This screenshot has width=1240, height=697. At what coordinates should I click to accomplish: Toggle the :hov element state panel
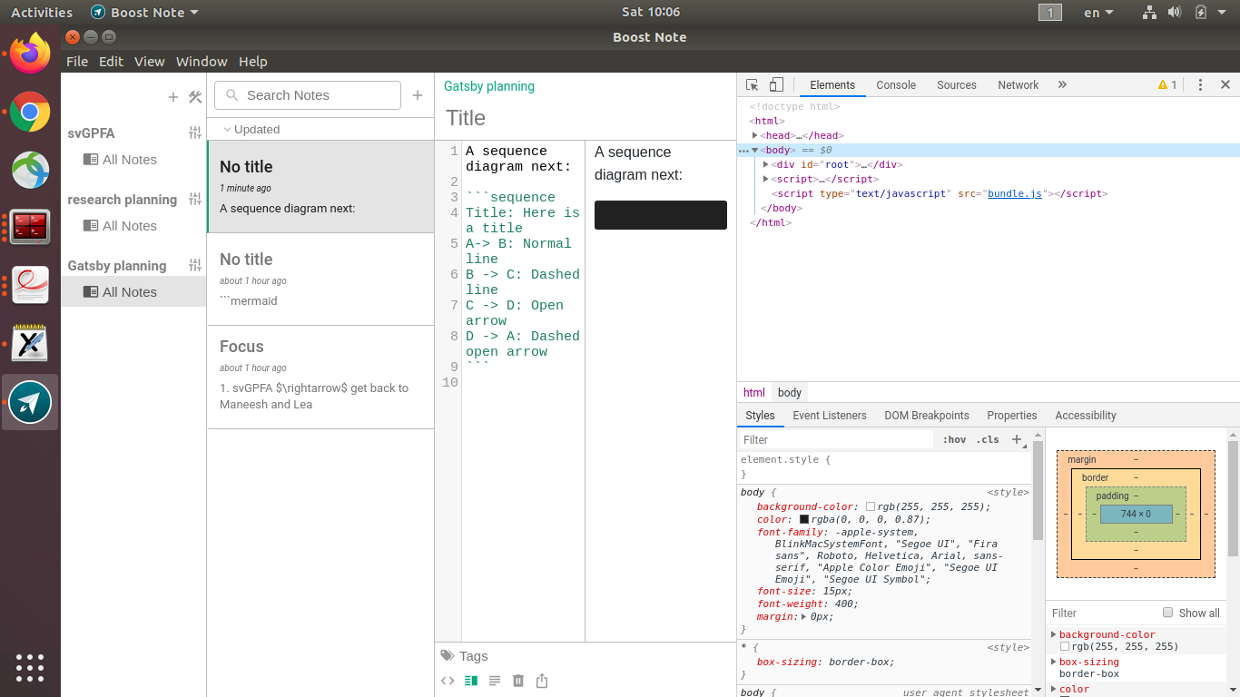click(954, 439)
